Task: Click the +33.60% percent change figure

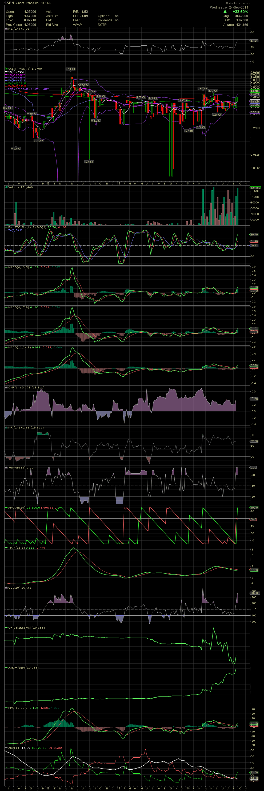Action: point(240,12)
